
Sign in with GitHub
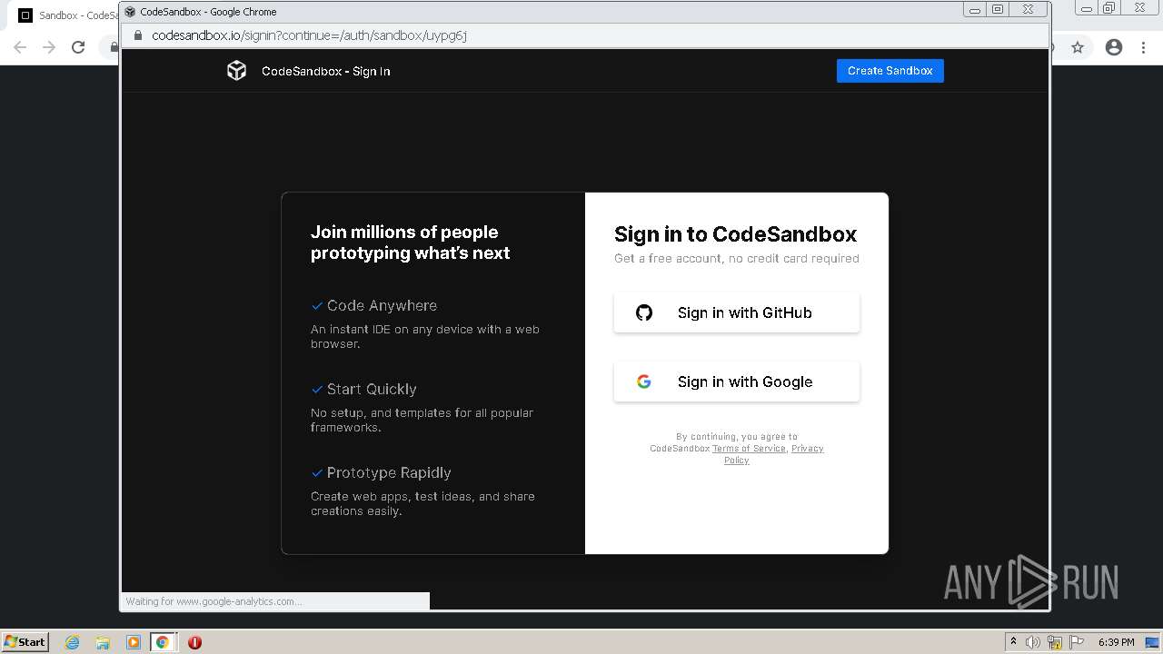pos(737,312)
